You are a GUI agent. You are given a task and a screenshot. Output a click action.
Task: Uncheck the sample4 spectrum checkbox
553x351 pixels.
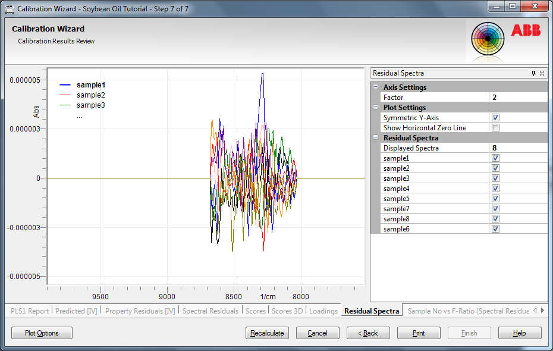[x=495, y=189]
